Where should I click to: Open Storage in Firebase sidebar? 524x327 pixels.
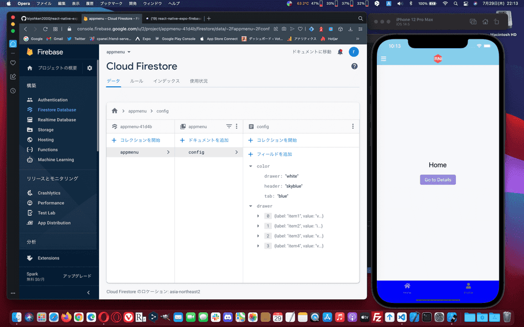pos(46,130)
